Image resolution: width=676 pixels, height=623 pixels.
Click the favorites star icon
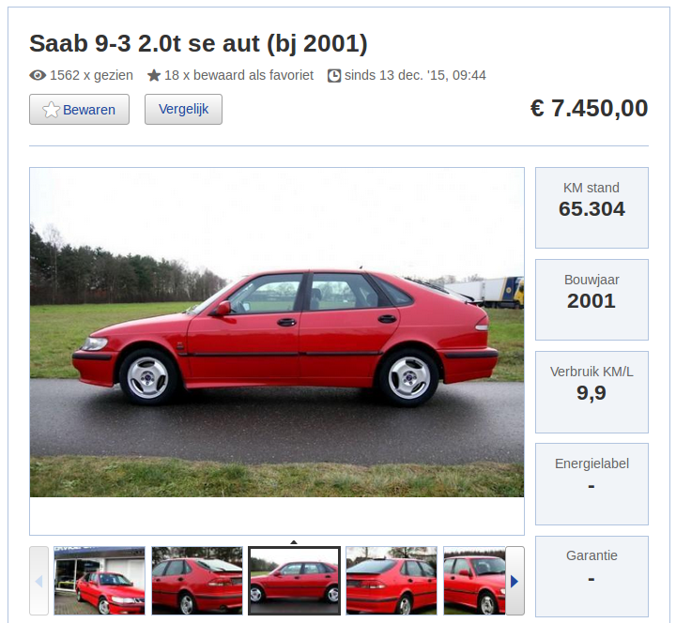pyautogui.click(x=154, y=75)
